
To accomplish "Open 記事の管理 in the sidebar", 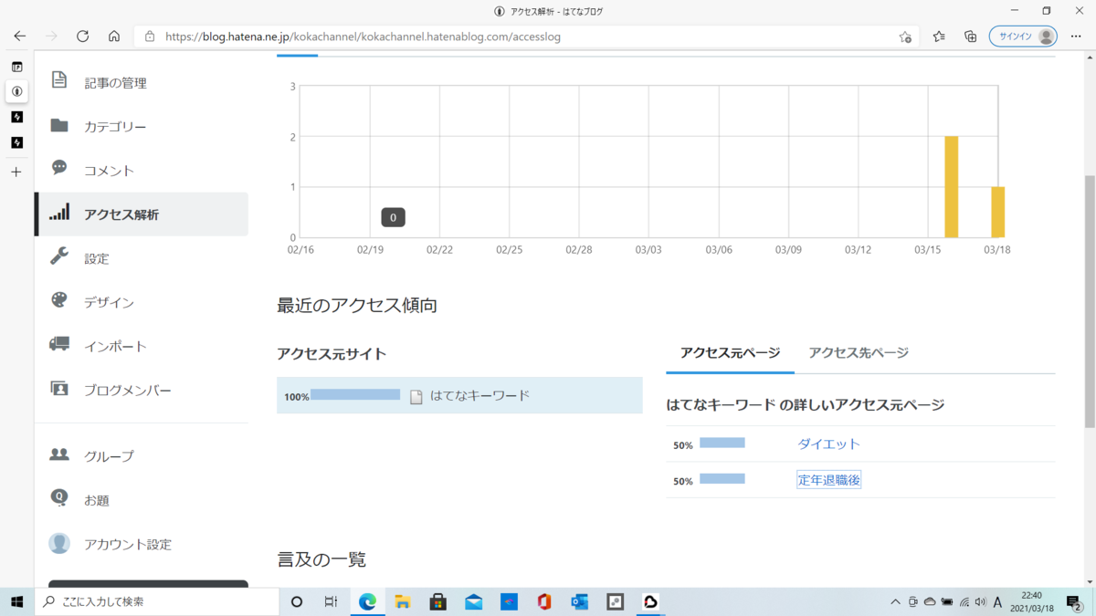I will [x=115, y=83].
